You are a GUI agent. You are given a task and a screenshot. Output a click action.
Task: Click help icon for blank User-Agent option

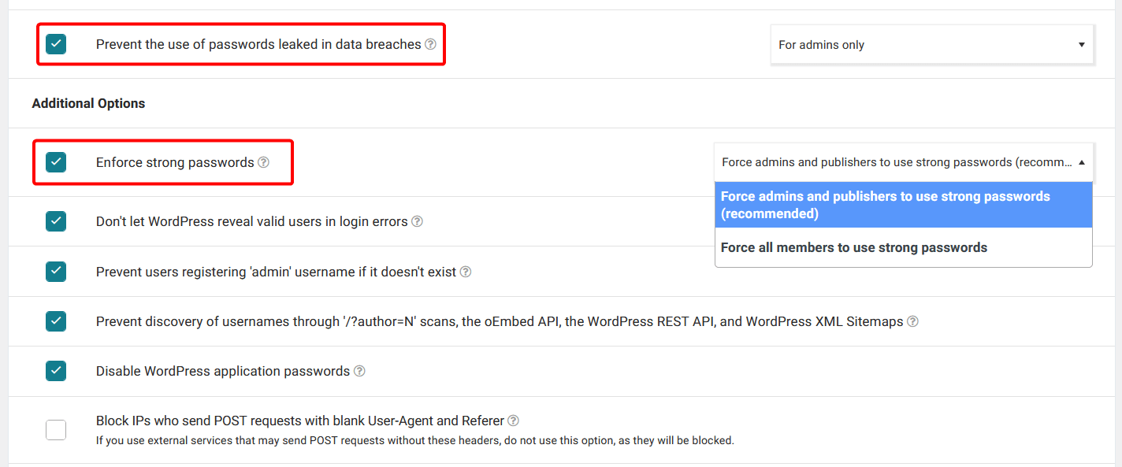click(513, 421)
